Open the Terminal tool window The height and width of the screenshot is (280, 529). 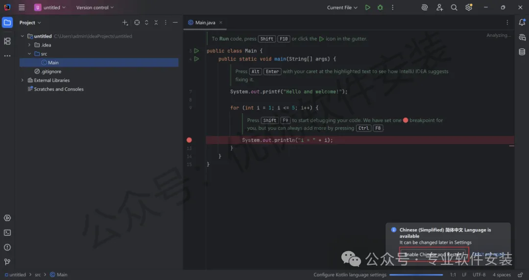(7, 233)
